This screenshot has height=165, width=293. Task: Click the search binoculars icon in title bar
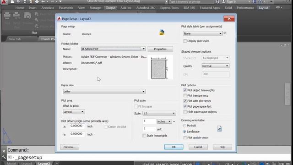click(x=217, y=2)
